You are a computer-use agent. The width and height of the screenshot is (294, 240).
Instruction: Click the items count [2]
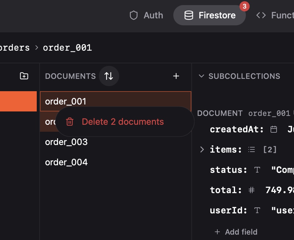[270, 149]
